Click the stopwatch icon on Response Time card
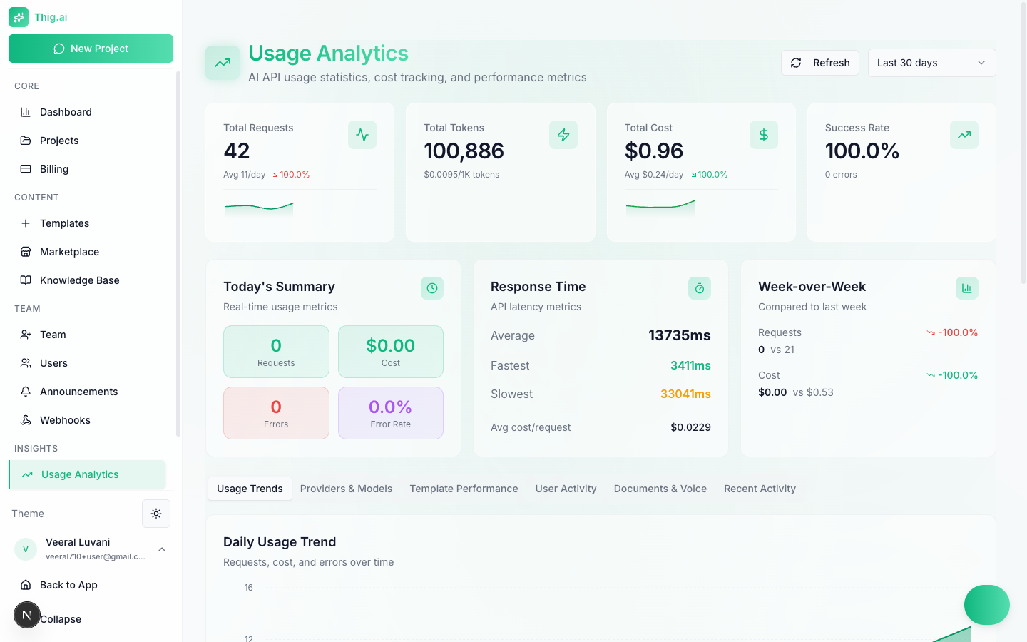This screenshot has width=1027, height=642. 699,287
